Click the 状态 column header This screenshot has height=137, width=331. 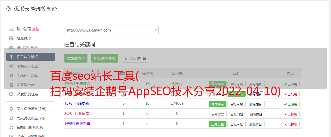point(290,73)
